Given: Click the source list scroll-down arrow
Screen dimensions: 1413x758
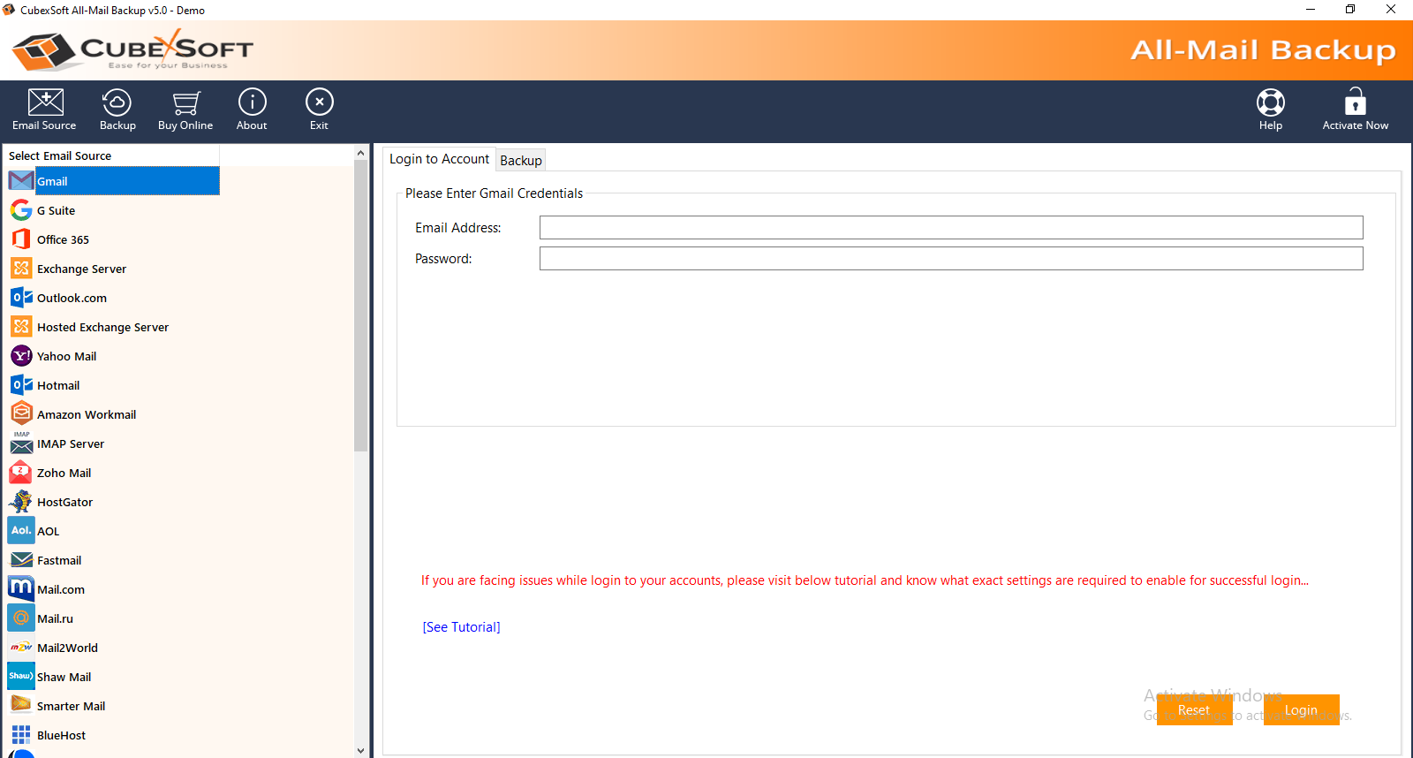Looking at the screenshot, I should 360,750.
